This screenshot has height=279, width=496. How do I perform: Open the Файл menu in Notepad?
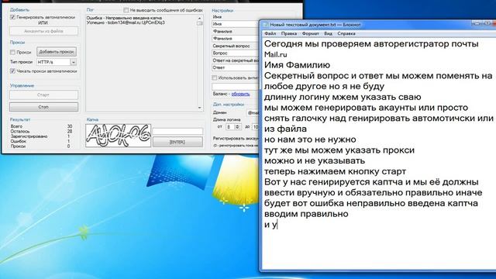(x=270, y=33)
